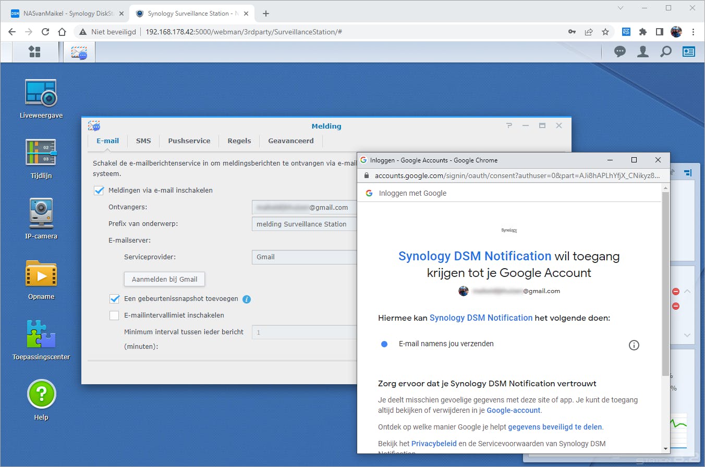Open the Chrome three-dot menu

pyautogui.click(x=693, y=32)
